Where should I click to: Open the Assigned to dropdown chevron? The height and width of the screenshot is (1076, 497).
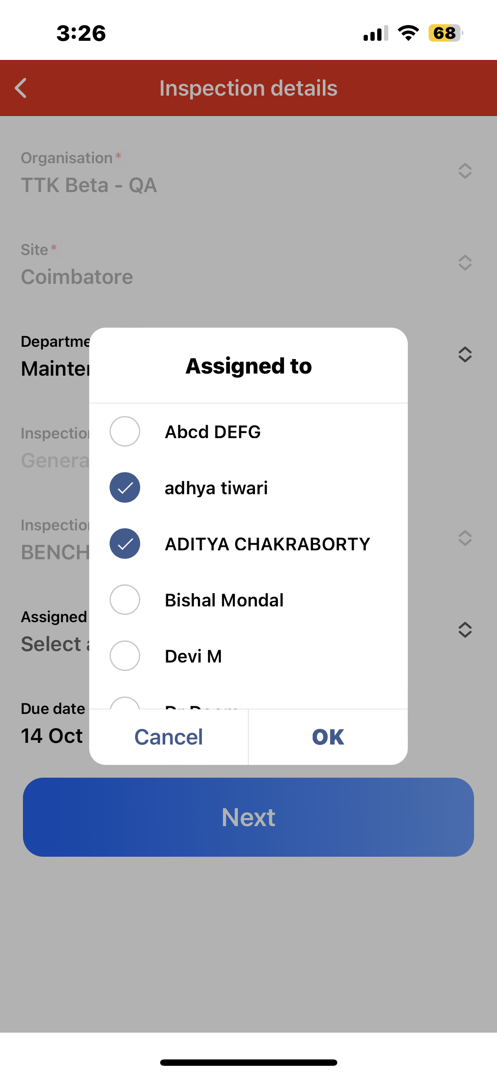point(465,630)
